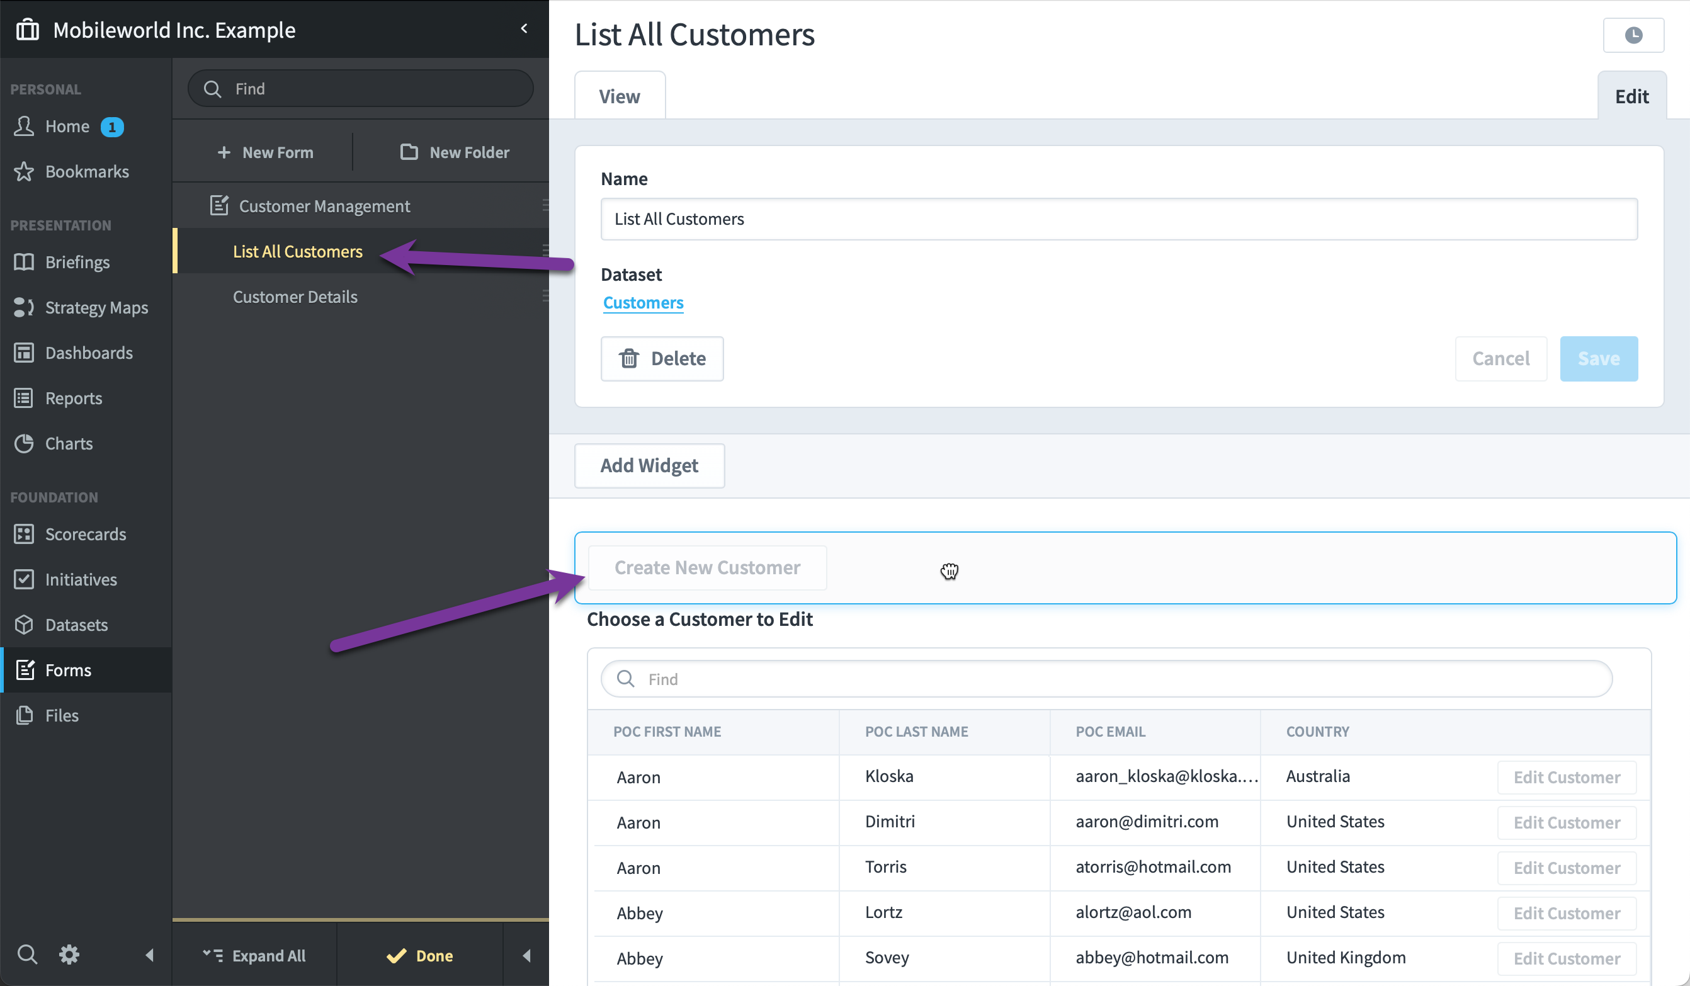The height and width of the screenshot is (986, 1690).
Task: Click Done to finish editing
Action: 420,955
